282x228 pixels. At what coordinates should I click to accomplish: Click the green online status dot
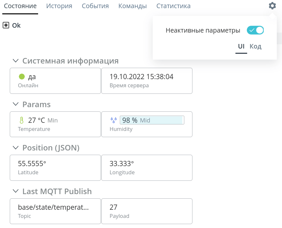(x=22, y=77)
